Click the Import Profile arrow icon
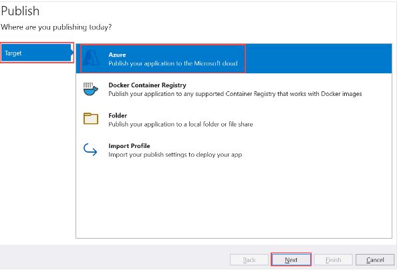 coord(90,149)
